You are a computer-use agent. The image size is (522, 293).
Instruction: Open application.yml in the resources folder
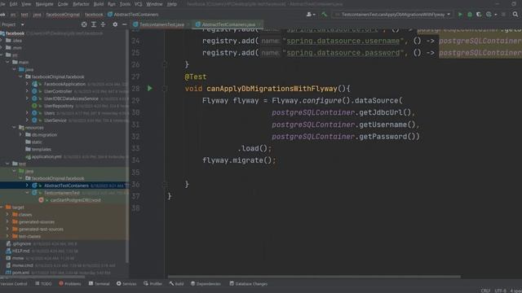coord(46,156)
